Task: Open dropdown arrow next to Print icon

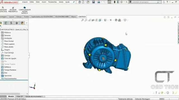Action: (x=101, y=2)
